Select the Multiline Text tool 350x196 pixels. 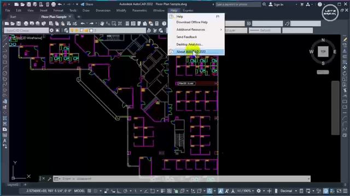(x=5, y=140)
